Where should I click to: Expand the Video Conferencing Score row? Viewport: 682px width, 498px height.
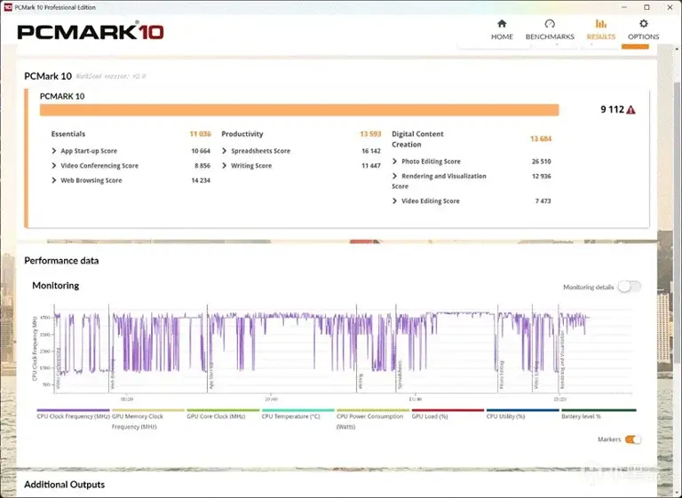(131, 166)
